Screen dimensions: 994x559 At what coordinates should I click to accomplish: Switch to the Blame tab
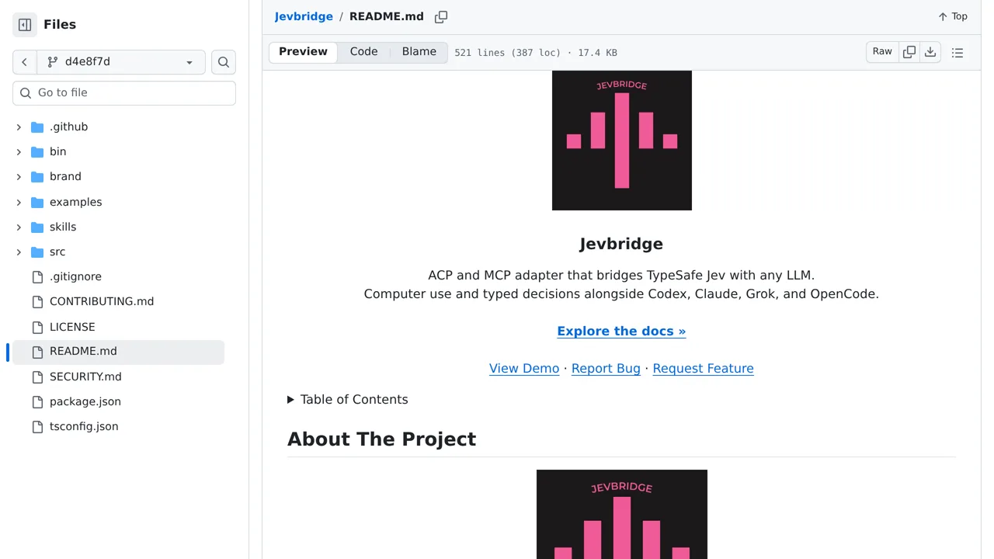(x=419, y=52)
